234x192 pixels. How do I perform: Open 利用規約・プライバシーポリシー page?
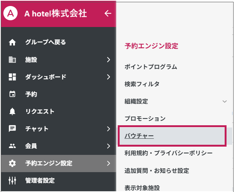coord(169,153)
